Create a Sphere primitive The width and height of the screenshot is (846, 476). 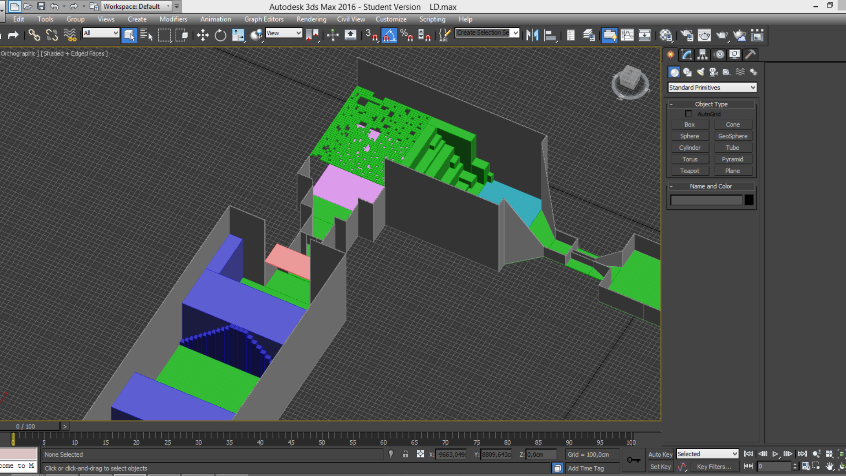coord(690,136)
